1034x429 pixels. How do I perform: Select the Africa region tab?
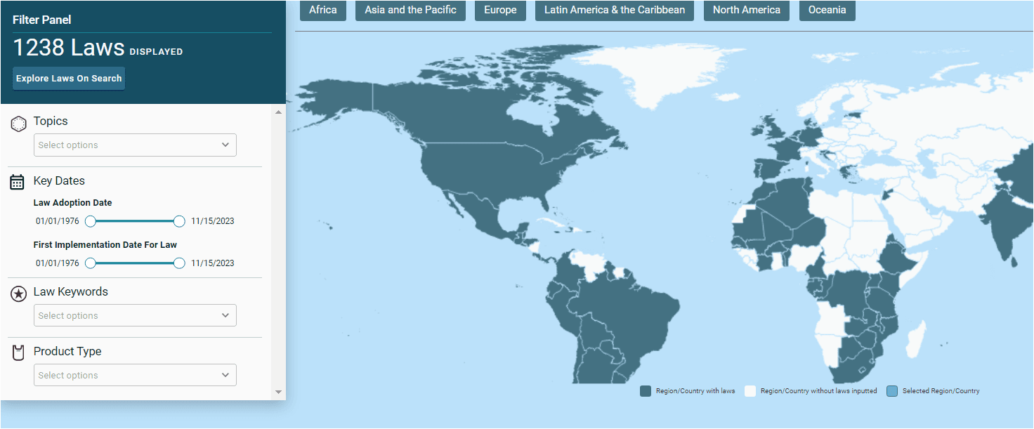[323, 11]
